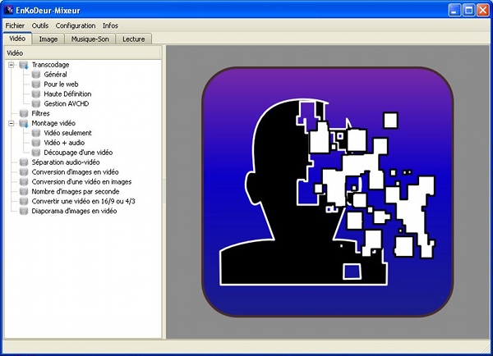Select the Filtres entry
The height and width of the screenshot is (356, 493).
click(40, 114)
